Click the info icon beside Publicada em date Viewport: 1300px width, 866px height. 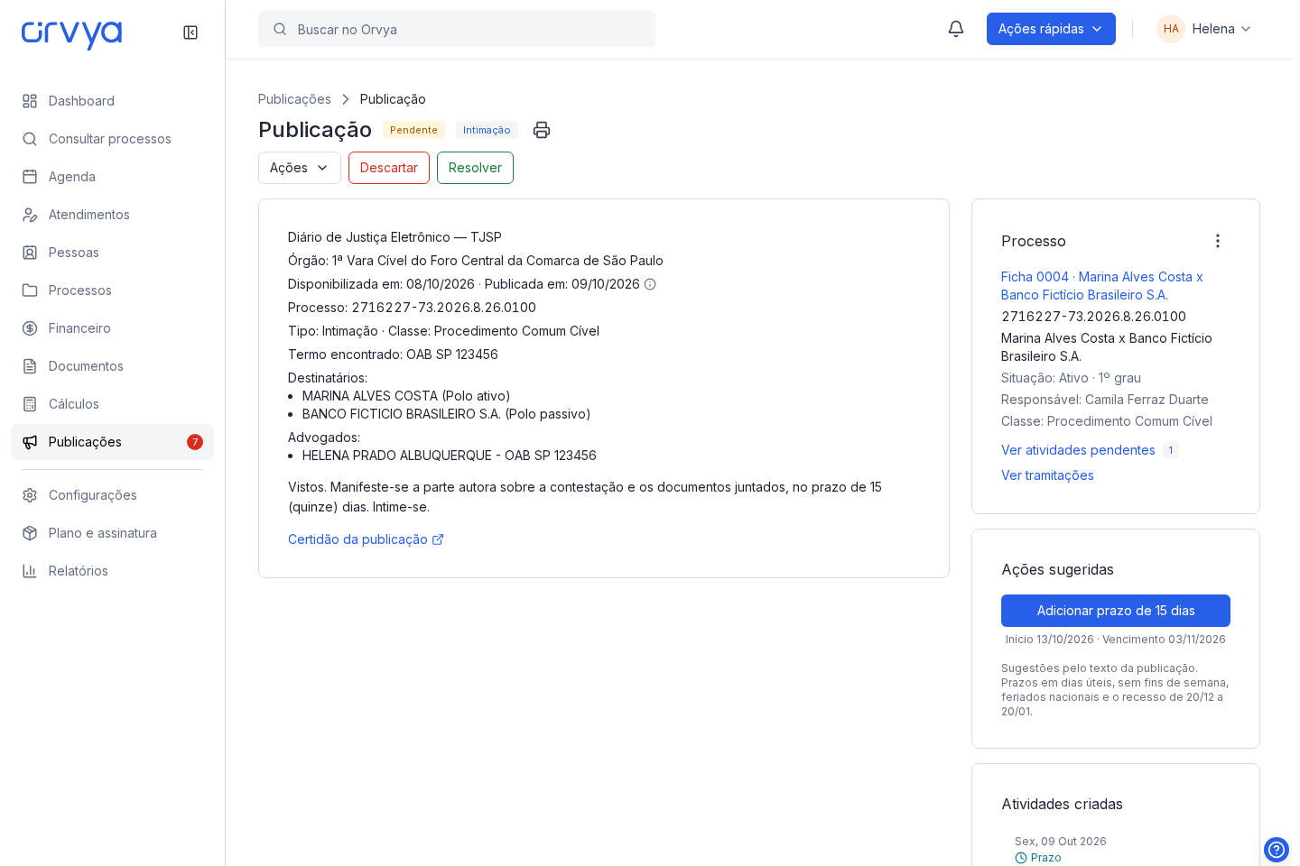pos(650,284)
